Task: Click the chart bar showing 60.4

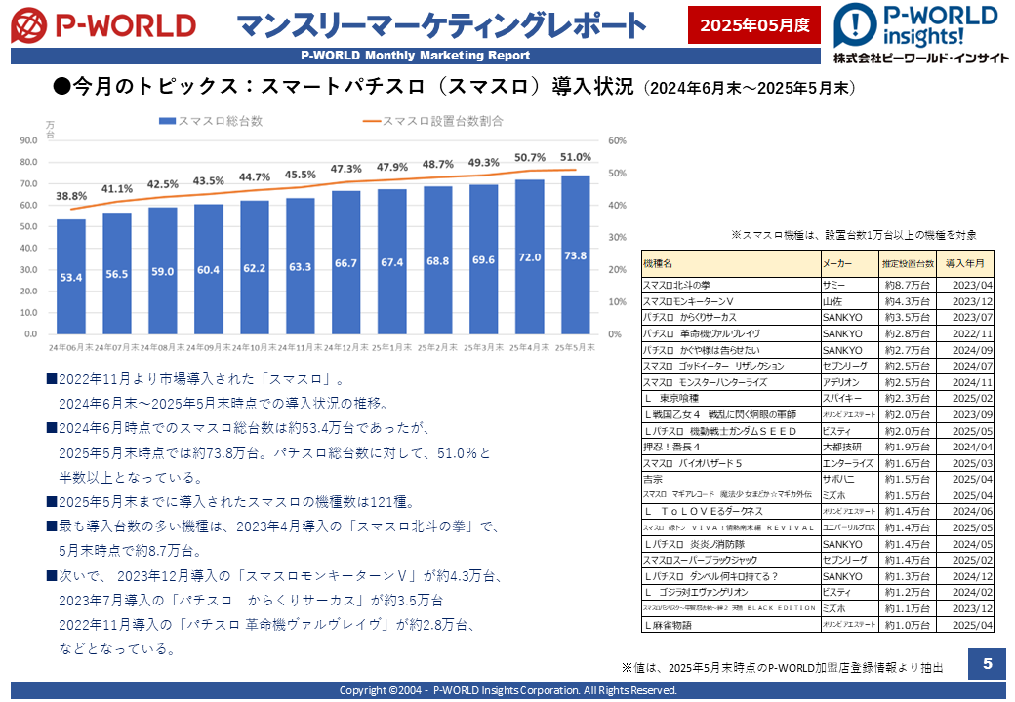Action: click(x=209, y=269)
